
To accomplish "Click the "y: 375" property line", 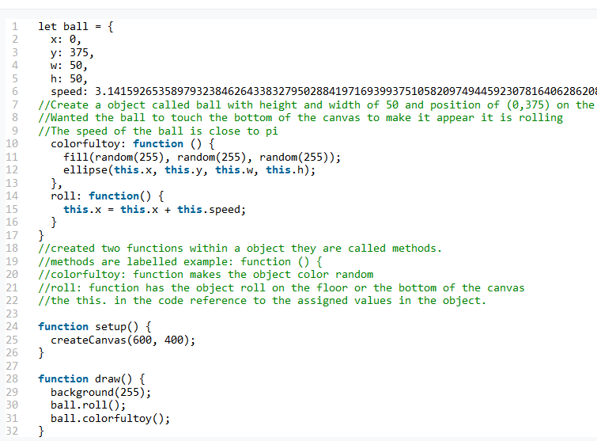I will [x=71, y=52].
